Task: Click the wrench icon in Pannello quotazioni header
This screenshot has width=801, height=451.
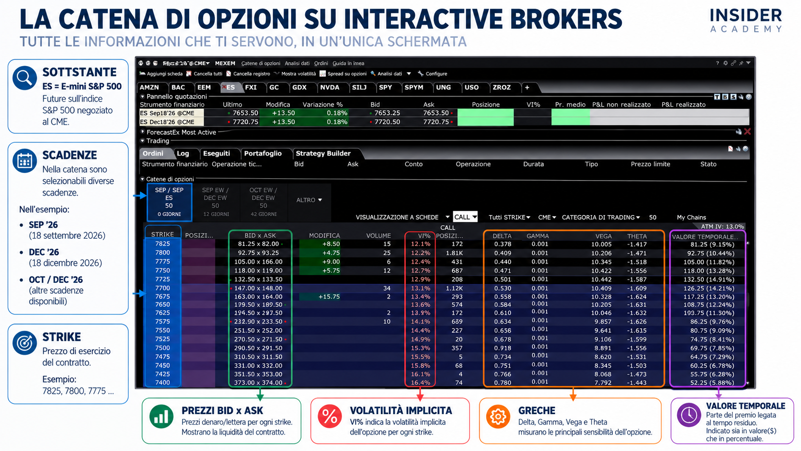Action: 741,97
